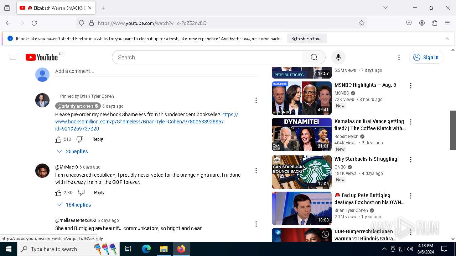Open options for @melissareiter2962 comment
The image size is (456, 256).
click(x=256, y=224)
